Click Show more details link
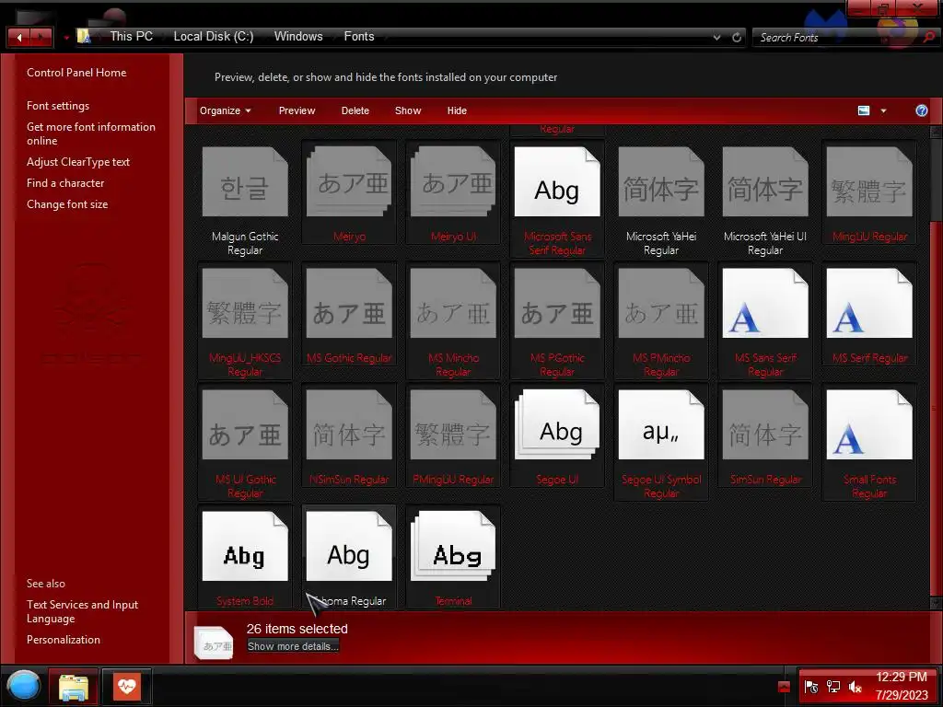The image size is (943, 707). click(x=293, y=646)
